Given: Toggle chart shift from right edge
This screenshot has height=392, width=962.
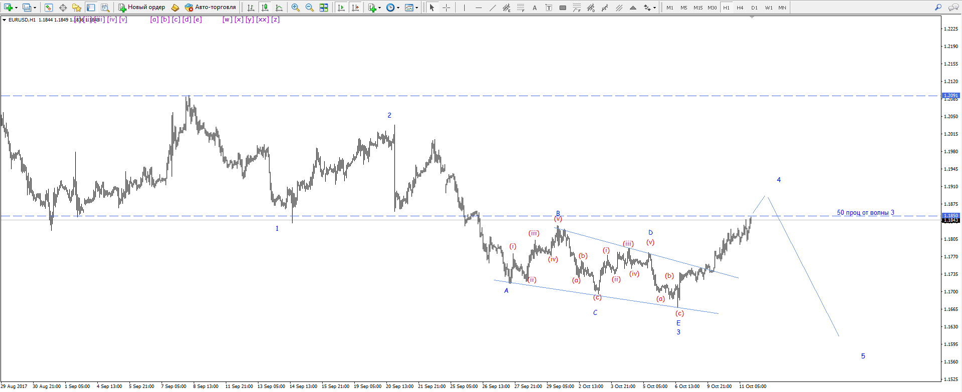Looking at the screenshot, I should [355, 8].
